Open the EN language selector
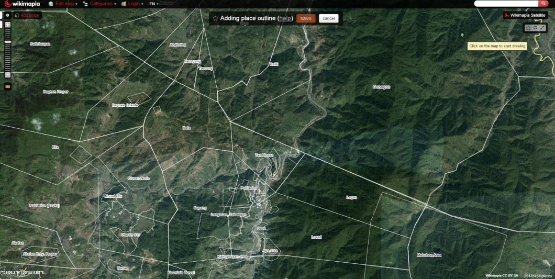Image resolution: width=555 pixels, height=279 pixels. tap(153, 4)
